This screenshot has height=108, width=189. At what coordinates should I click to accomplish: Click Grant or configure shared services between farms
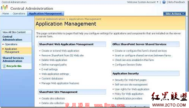point(143,55)
